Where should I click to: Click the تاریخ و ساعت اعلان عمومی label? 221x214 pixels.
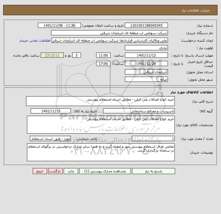(x=103, y=26)
